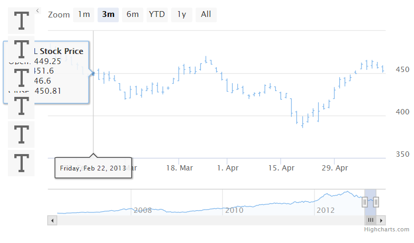Click the 'Friday, Feb 22, 2013' date label
The image size is (414, 243).
93,168
